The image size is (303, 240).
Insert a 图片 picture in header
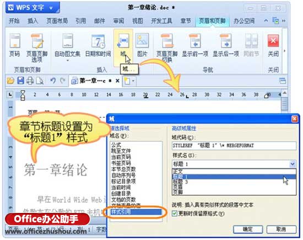coord(142,45)
